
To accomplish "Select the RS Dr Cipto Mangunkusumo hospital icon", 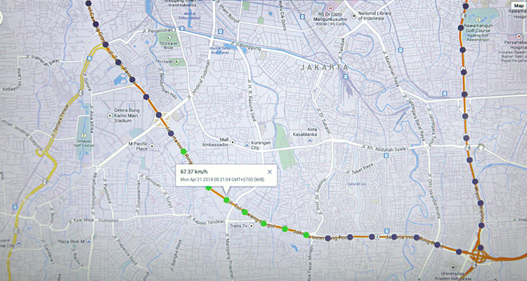I will tap(331, 8).
